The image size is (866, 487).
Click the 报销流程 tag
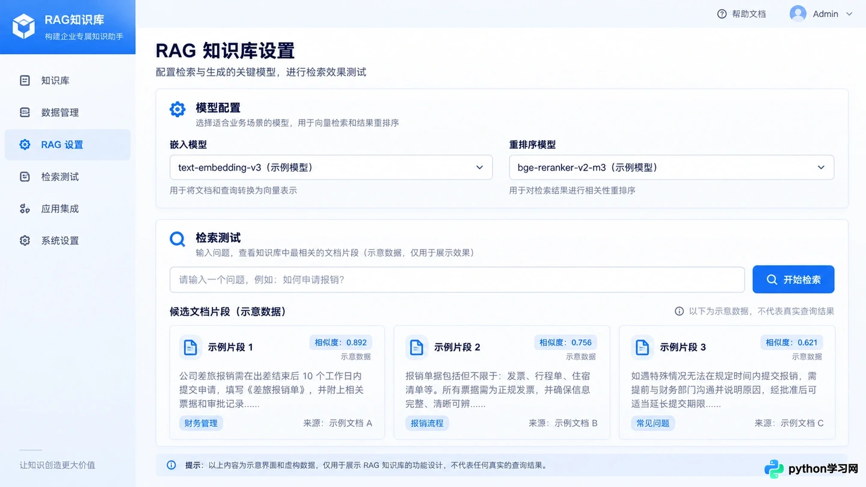(x=427, y=423)
